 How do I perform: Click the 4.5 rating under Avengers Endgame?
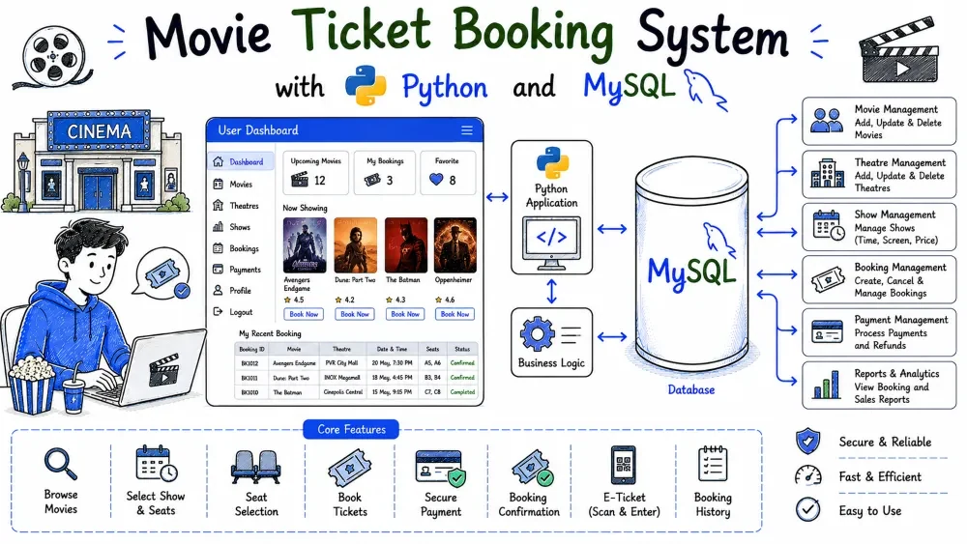point(294,301)
